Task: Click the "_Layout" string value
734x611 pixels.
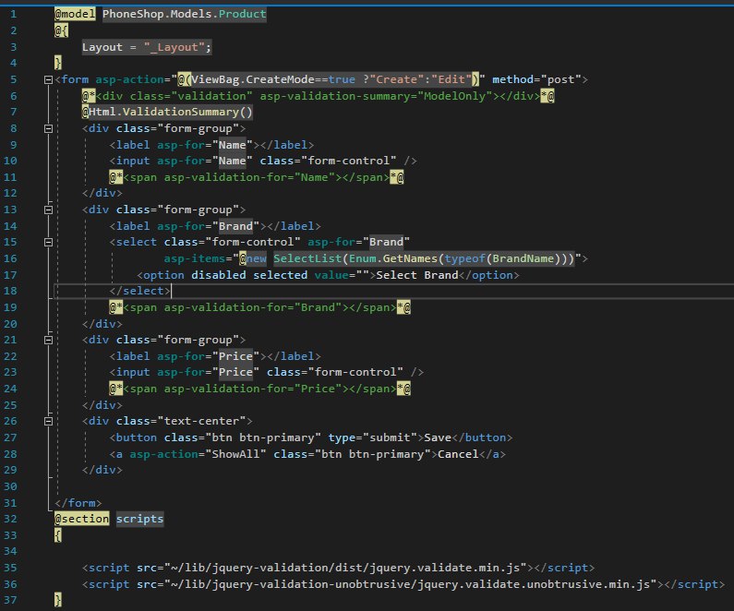Action: click(x=174, y=47)
